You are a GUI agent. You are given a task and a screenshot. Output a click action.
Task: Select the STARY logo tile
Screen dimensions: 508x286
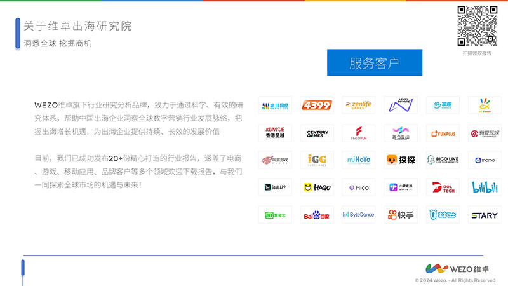pyautogui.click(x=485, y=215)
